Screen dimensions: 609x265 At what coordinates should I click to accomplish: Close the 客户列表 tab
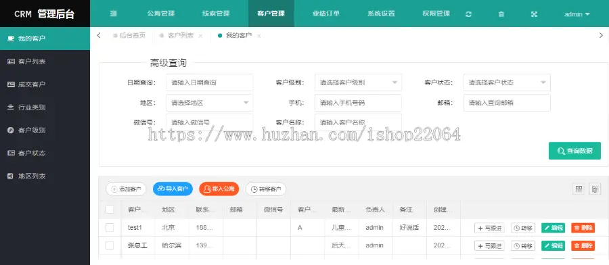click(200, 36)
